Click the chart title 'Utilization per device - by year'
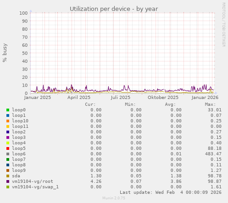 pos(114,9)
